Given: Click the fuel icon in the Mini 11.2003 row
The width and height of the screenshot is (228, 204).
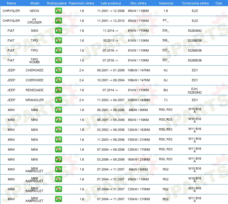Looking at the screenshot, I should (58, 140).
